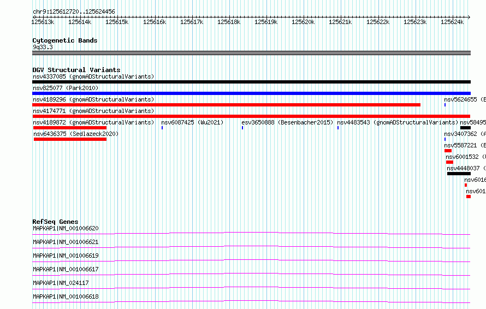Open the nsv5587221 variant label

click(465, 145)
